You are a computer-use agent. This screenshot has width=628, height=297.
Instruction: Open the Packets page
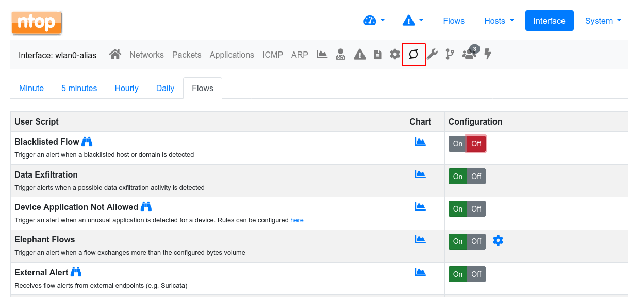coord(187,55)
